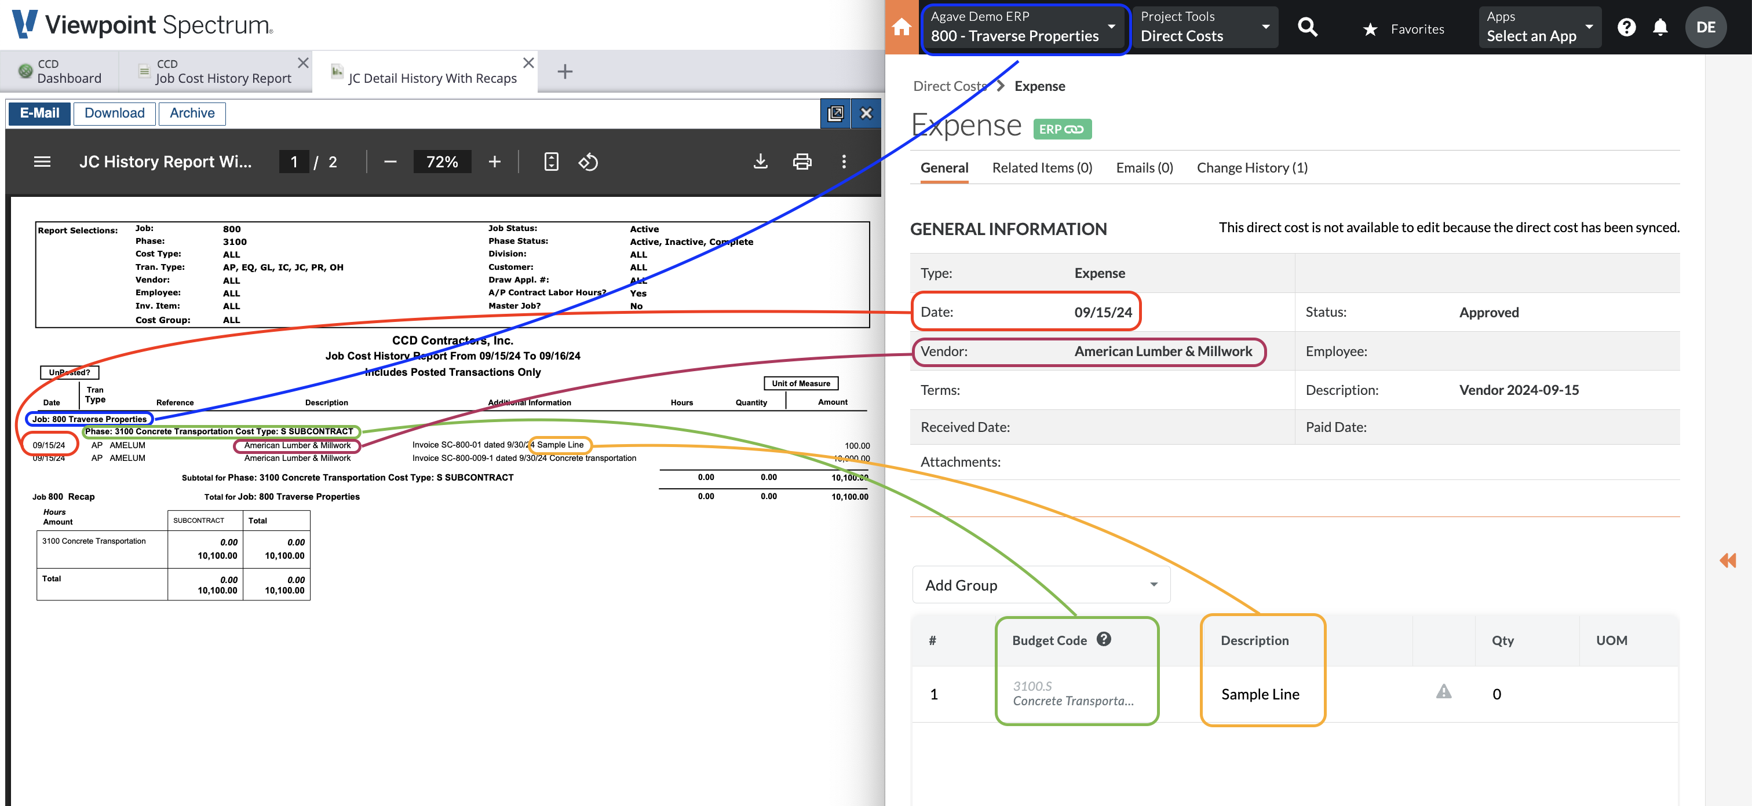Open PDF viewer more options menu
The height and width of the screenshot is (806, 1752).
pos(844,162)
